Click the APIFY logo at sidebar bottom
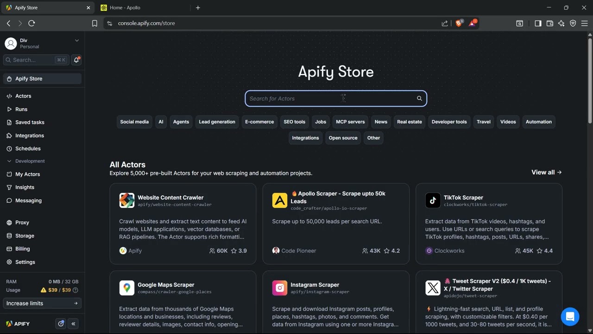The height and width of the screenshot is (334, 593). [18, 324]
